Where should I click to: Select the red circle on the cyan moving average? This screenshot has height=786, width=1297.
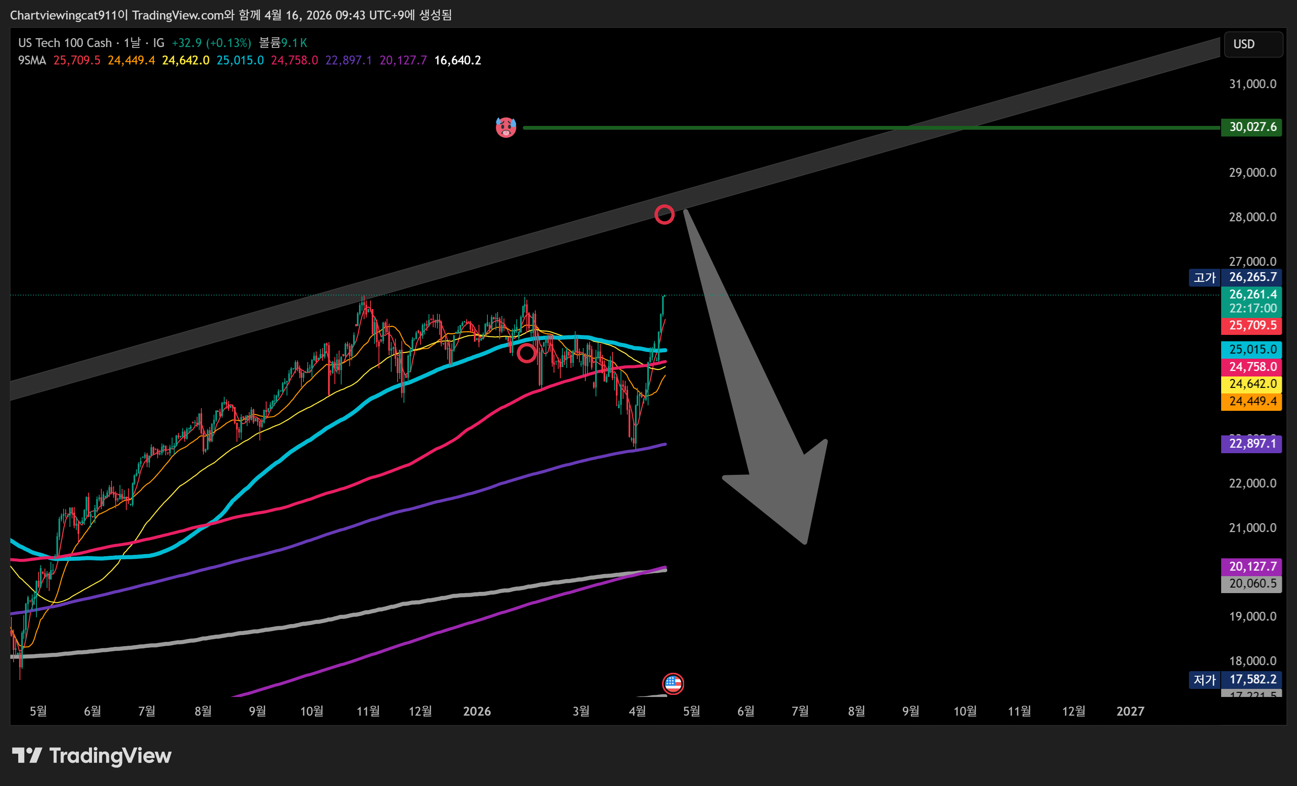coord(526,353)
